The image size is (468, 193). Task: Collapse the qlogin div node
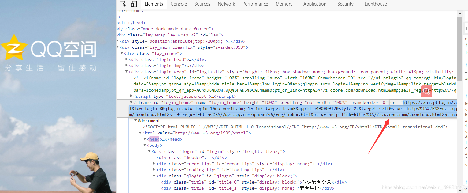[154, 176]
